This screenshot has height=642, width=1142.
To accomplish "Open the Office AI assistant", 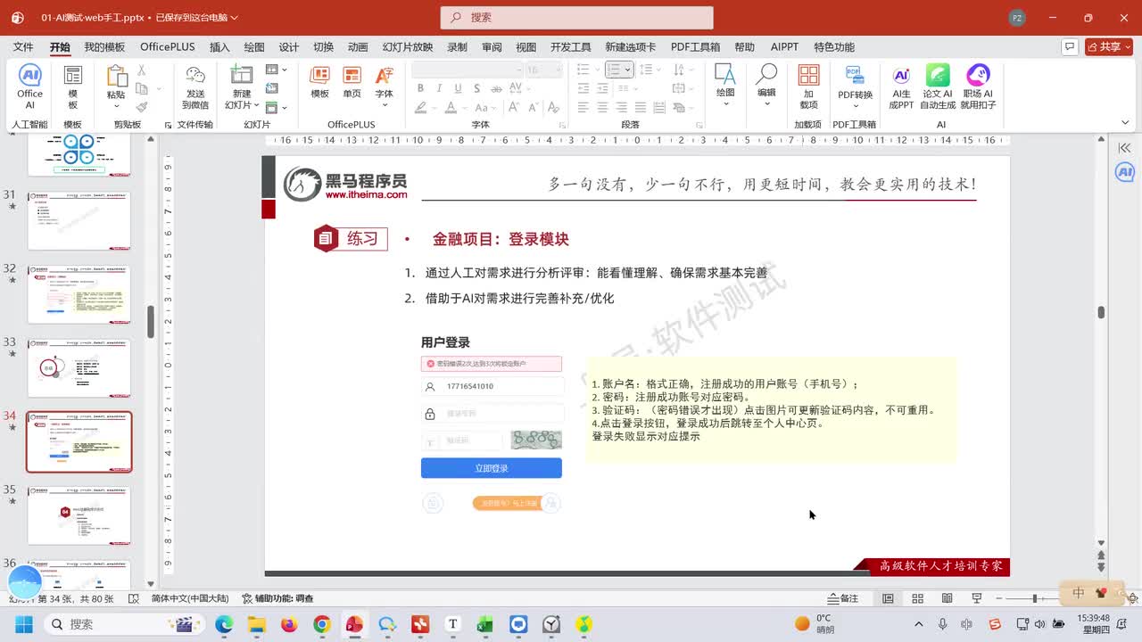I will pyautogui.click(x=29, y=86).
